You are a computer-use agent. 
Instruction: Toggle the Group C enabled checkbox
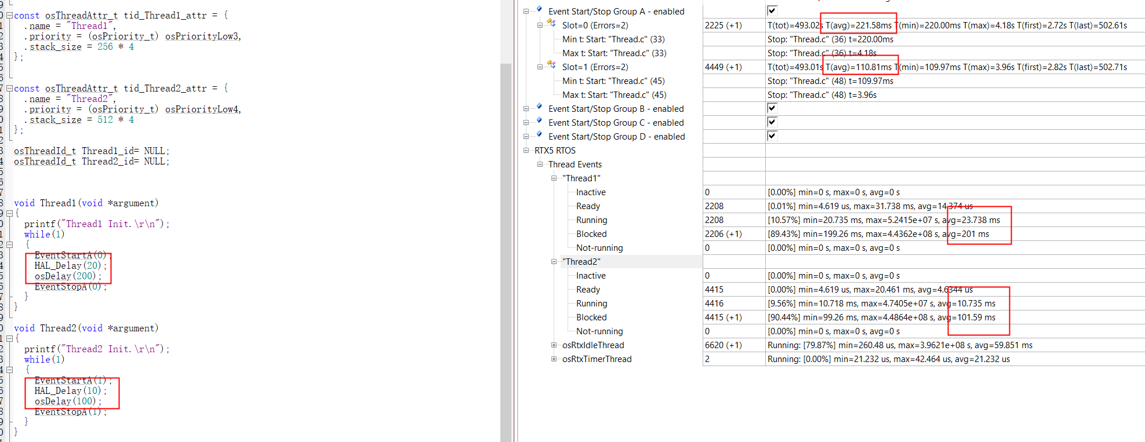[772, 122]
